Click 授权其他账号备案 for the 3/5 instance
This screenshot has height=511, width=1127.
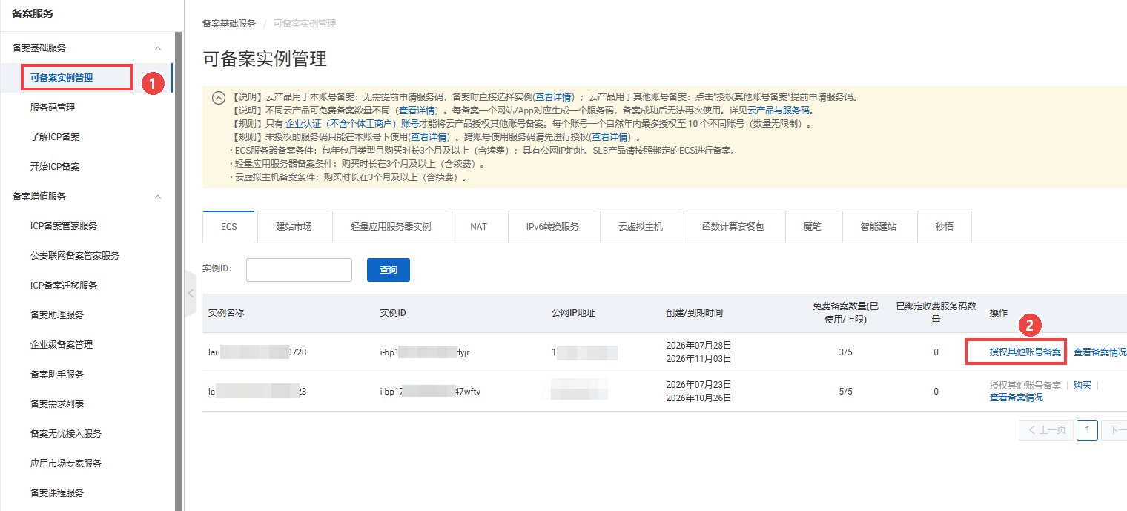click(1025, 352)
